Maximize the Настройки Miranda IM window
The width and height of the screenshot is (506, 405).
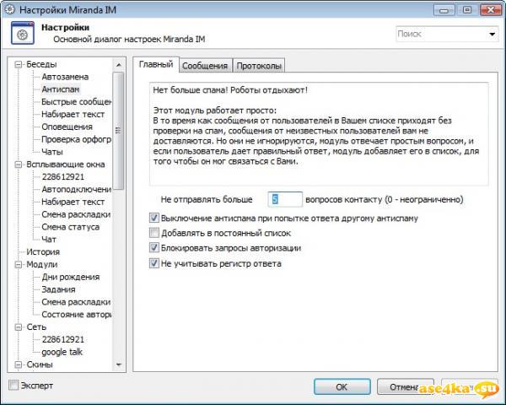467,10
